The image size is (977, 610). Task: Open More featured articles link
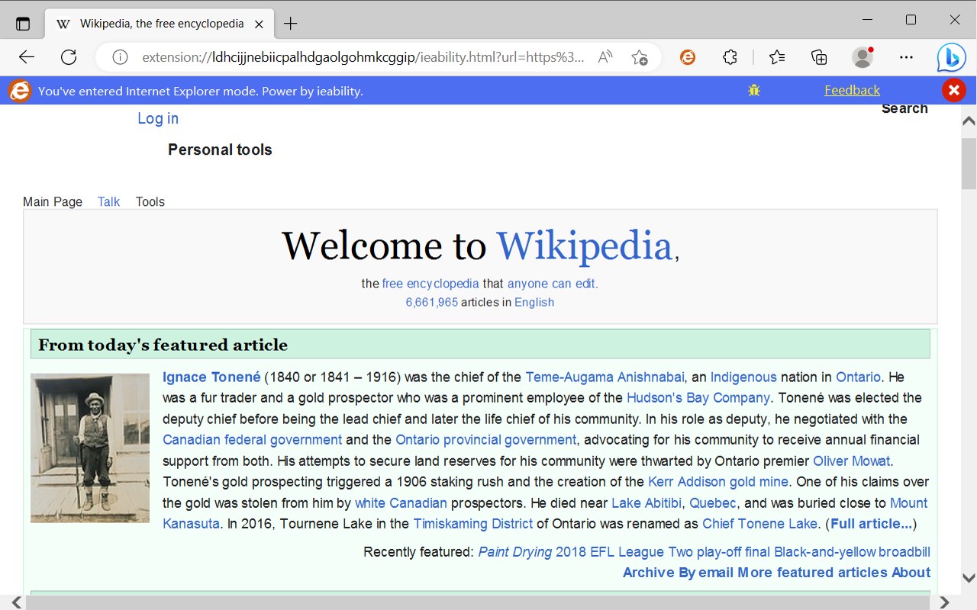click(x=812, y=573)
